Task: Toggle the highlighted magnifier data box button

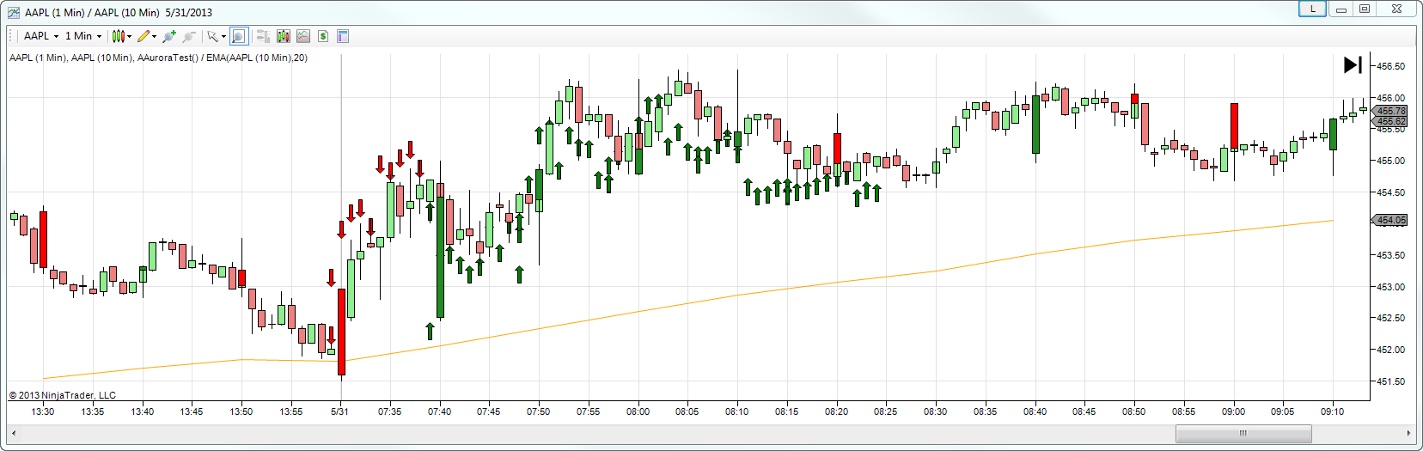Action: [239, 36]
